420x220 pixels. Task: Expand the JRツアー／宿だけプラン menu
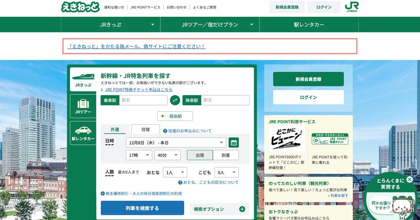click(210, 25)
